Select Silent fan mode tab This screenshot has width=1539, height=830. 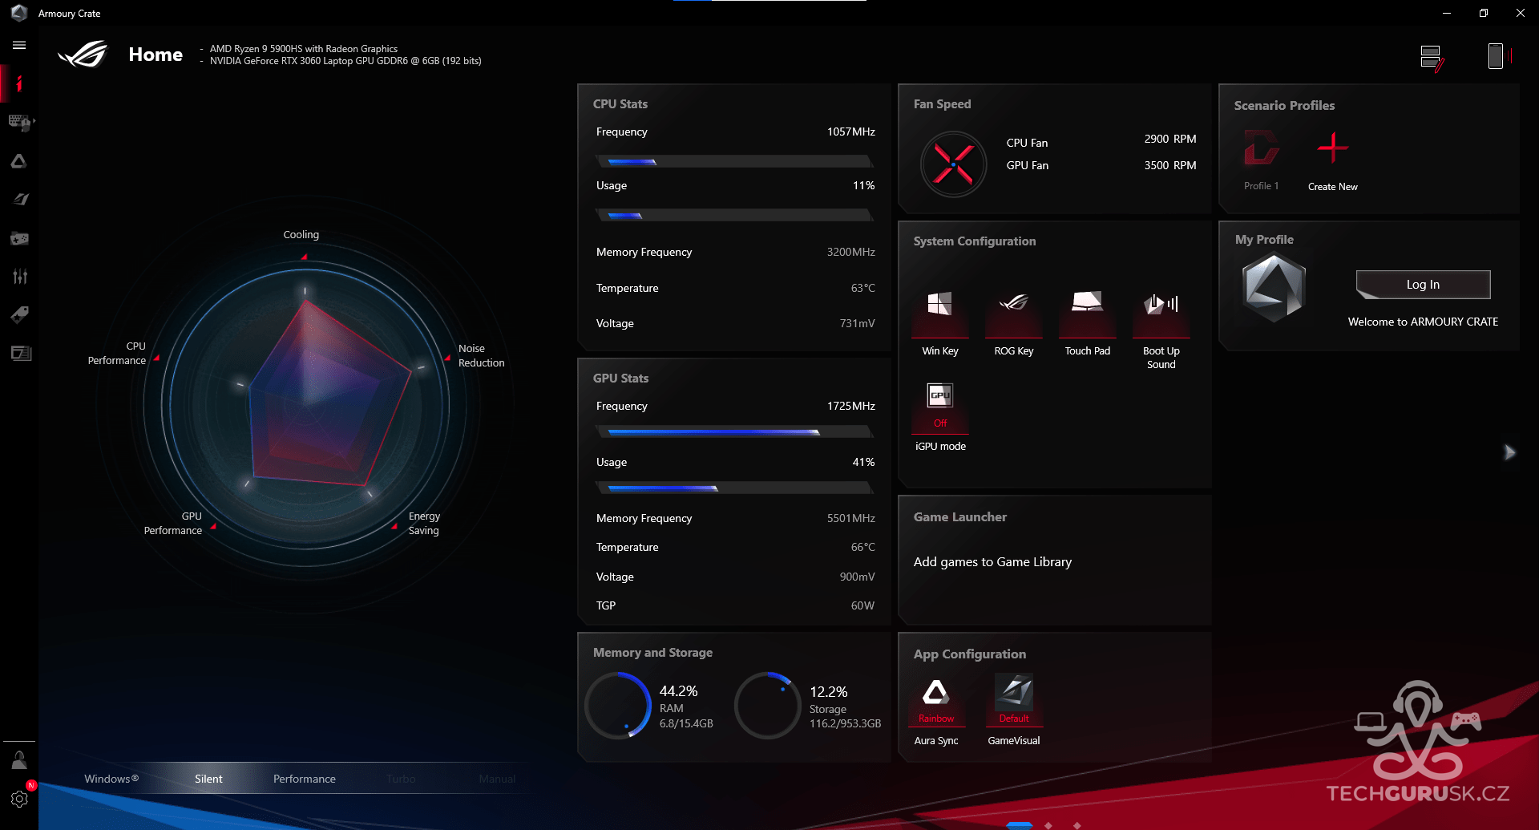click(208, 779)
